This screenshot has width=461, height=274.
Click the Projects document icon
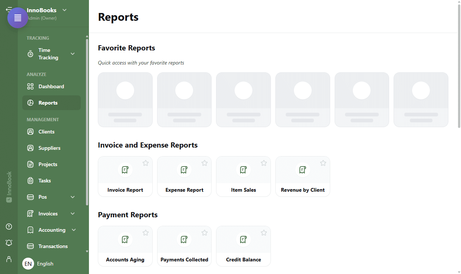(x=30, y=164)
